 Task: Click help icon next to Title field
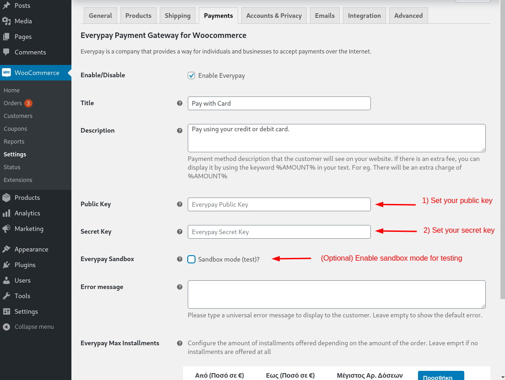[179, 103]
